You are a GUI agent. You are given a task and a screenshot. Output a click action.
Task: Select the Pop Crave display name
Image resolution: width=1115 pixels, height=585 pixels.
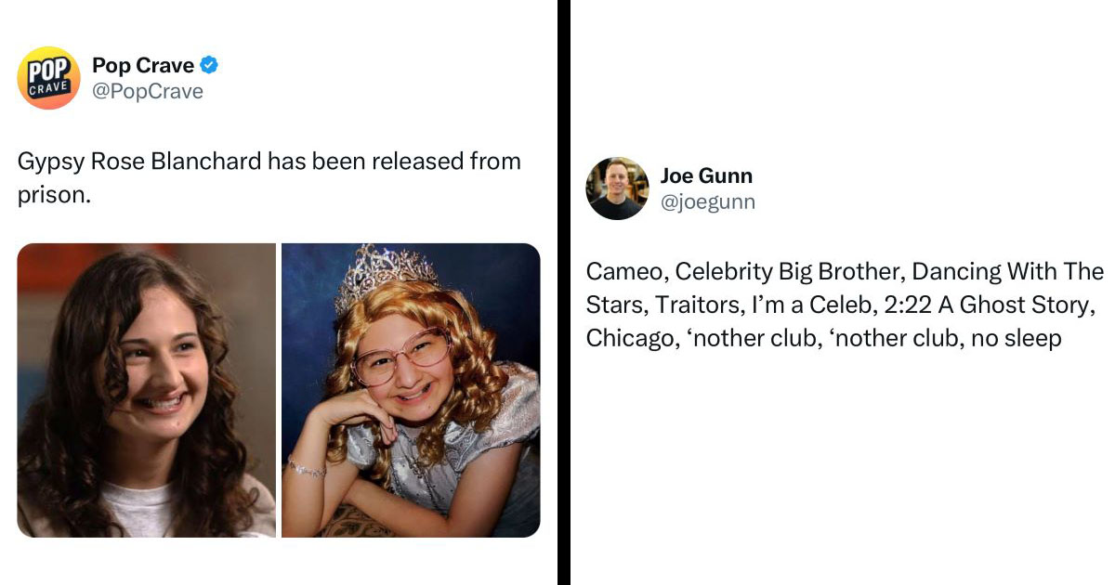(x=143, y=65)
